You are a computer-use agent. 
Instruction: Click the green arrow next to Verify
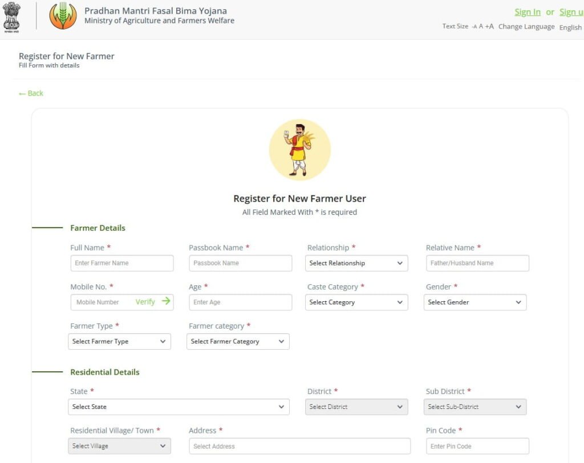click(166, 301)
